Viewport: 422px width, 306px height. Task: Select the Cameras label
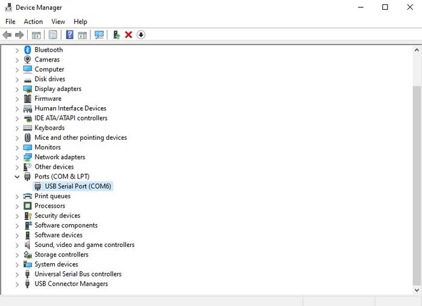pyautogui.click(x=47, y=60)
